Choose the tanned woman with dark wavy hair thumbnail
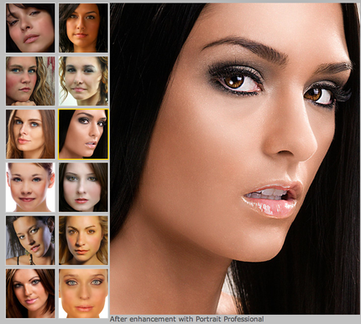The height and width of the screenshot is (324, 361). (83, 28)
